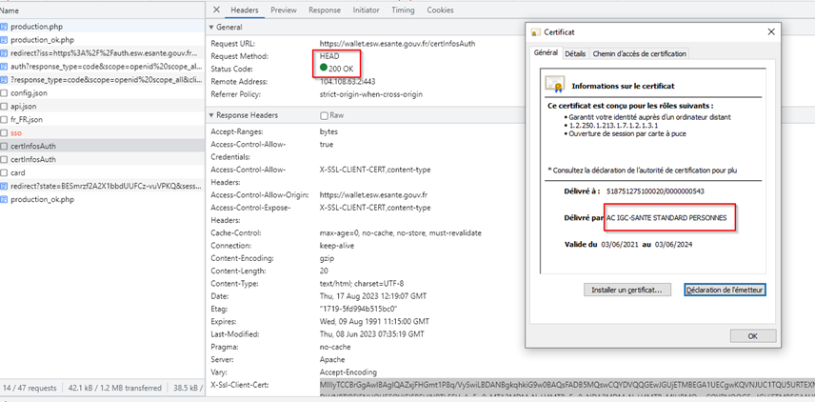Select the red sso request row
The width and height of the screenshot is (815, 402).
point(16,133)
